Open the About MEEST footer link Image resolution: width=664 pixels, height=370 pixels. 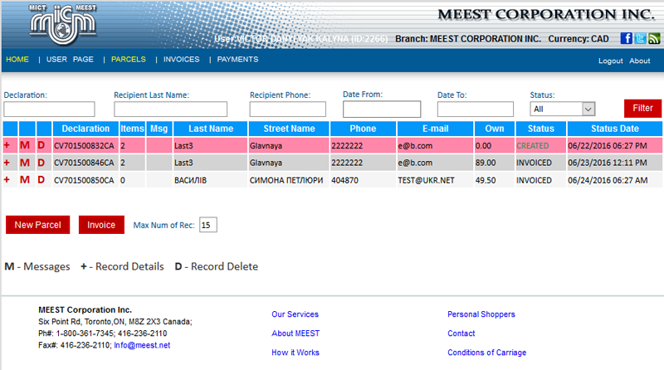[295, 333]
